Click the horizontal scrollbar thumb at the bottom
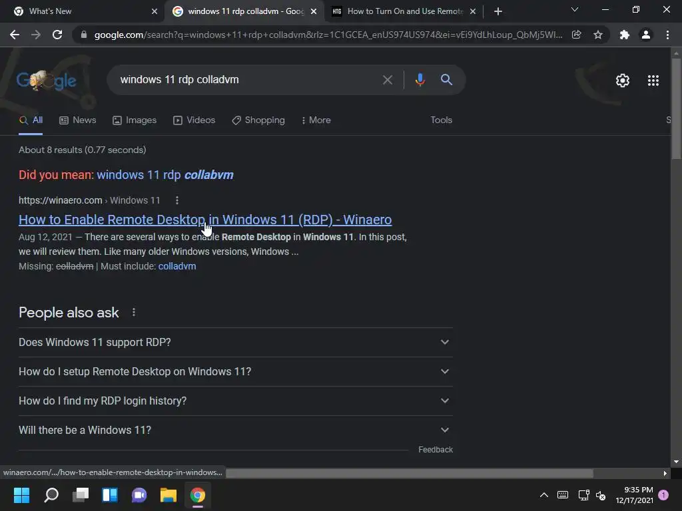 coord(410,473)
